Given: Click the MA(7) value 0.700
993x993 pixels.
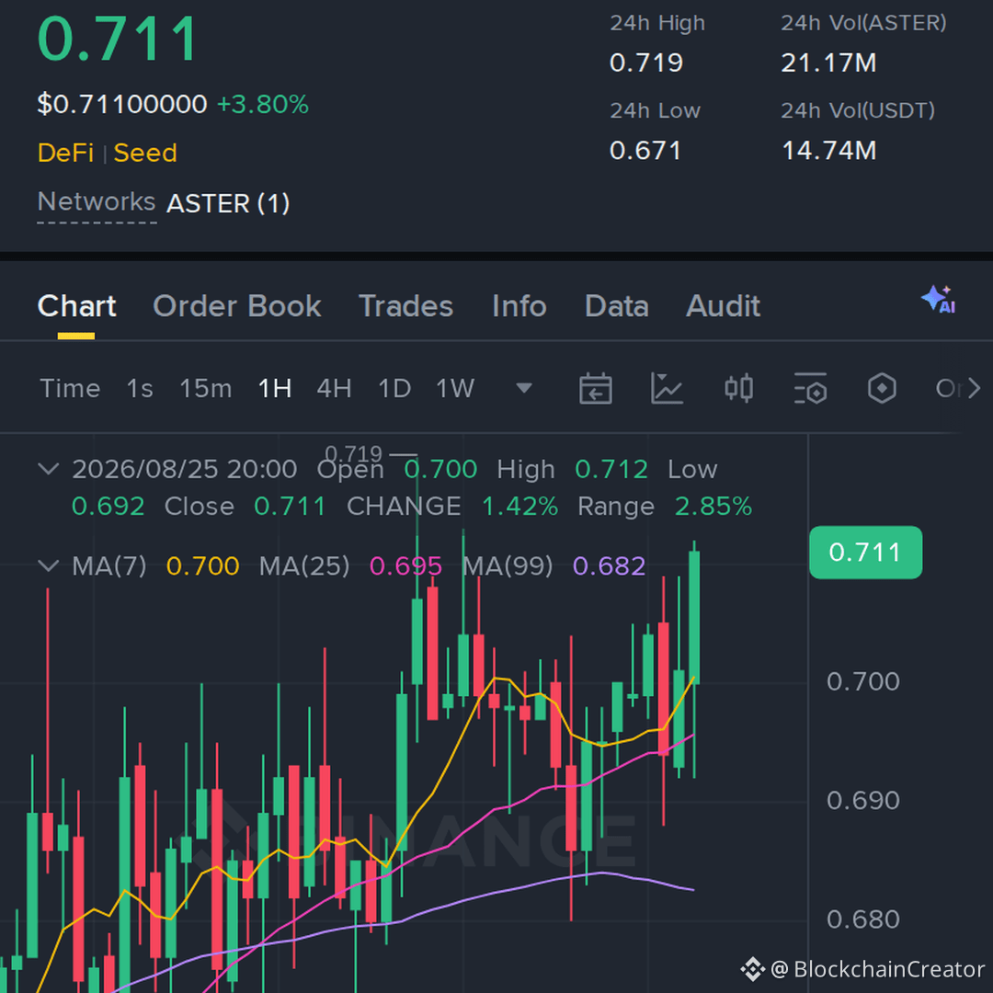Looking at the screenshot, I should tap(202, 566).
